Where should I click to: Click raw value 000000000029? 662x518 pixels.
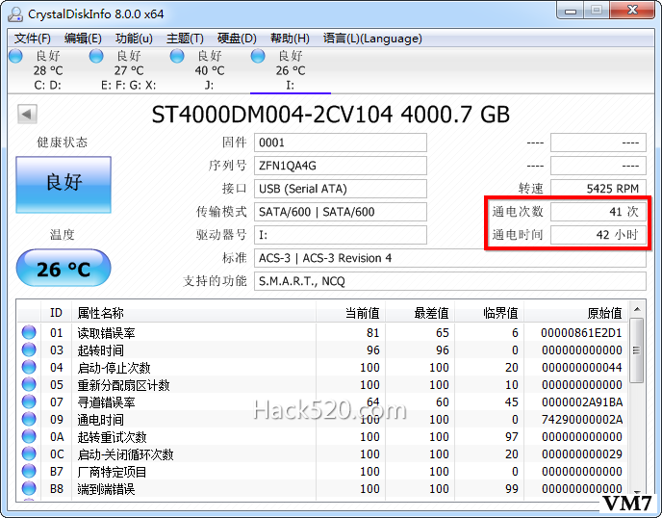581,454
